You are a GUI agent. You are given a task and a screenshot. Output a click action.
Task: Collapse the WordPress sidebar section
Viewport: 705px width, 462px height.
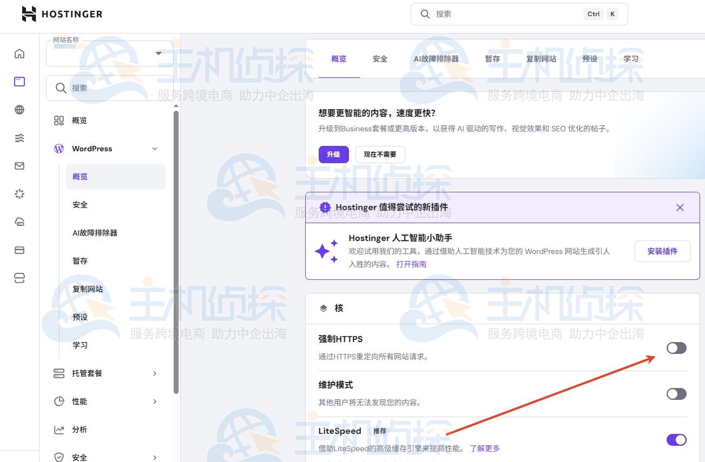[155, 149]
